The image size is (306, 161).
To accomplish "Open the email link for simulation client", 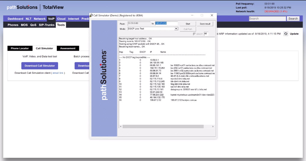I will (58, 73).
